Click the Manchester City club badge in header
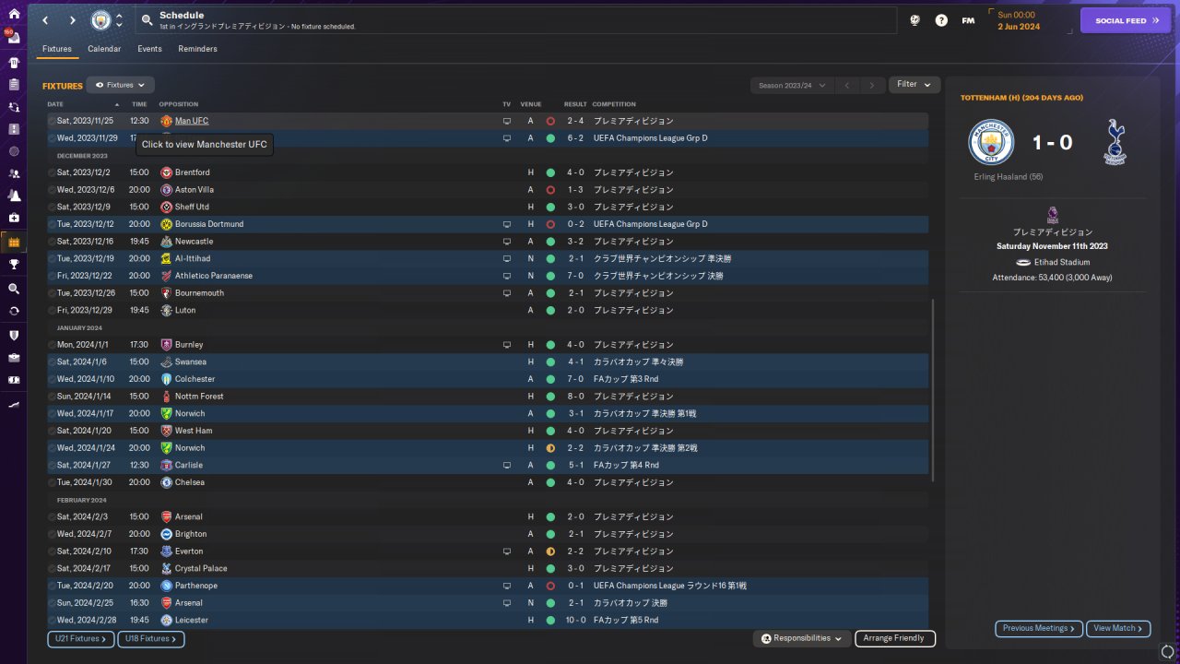Image resolution: width=1180 pixels, height=664 pixels. [x=100, y=20]
